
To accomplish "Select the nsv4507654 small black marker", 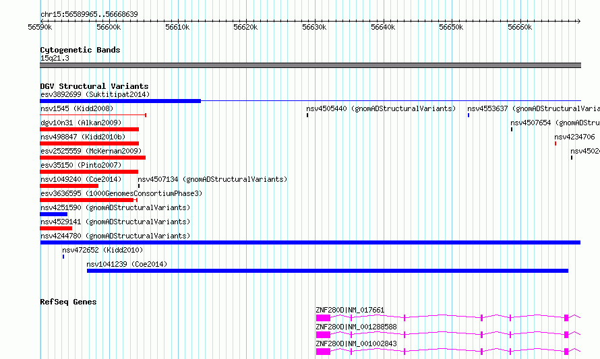I will tap(512, 129).
